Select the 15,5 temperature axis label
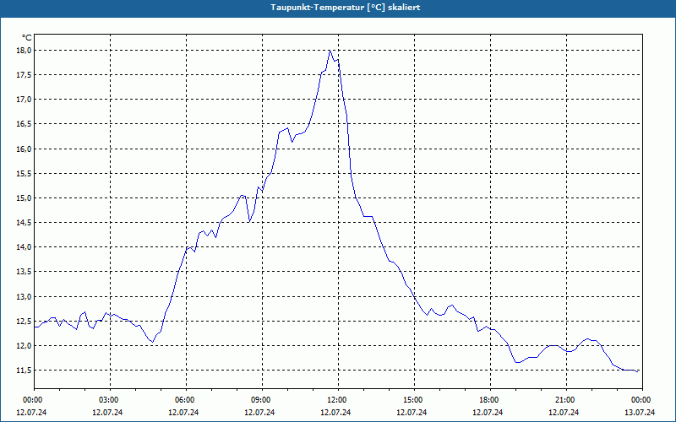 click(x=25, y=174)
